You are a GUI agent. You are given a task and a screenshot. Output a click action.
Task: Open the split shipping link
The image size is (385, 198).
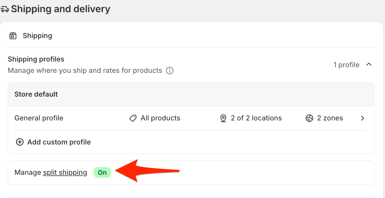pos(65,172)
